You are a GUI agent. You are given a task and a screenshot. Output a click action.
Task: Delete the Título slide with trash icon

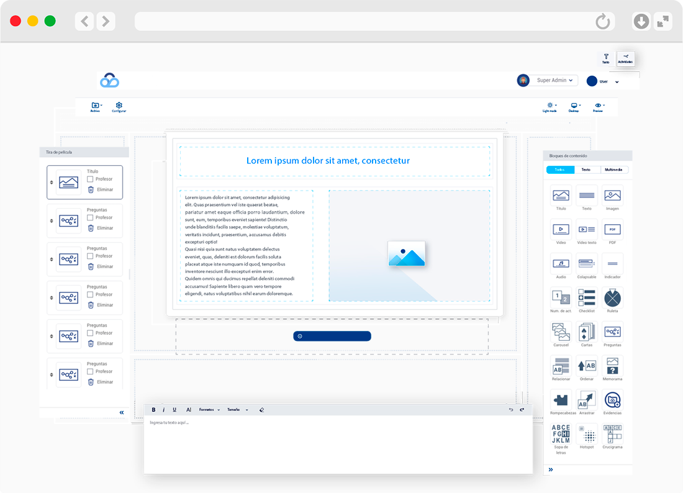click(x=91, y=189)
